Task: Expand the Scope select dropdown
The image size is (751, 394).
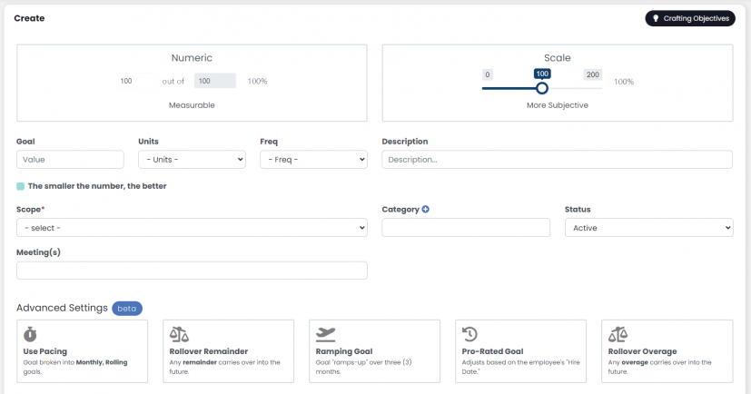Action: pos(192,228)
